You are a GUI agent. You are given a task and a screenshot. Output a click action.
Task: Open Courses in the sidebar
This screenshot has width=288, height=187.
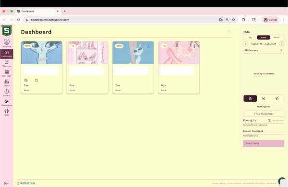(7, 63)
